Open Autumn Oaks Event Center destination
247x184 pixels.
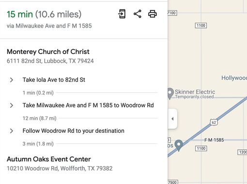(x=48, y=159)
